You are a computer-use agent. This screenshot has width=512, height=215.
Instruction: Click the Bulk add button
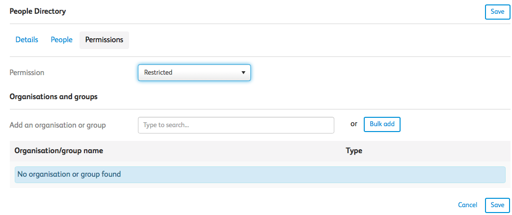pos(382,124)
